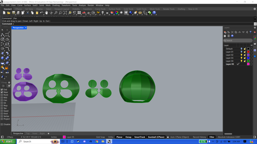Screen dimensions: 257x144
Task: Expand more tools chevron in left sidebar
Action: 6,77
